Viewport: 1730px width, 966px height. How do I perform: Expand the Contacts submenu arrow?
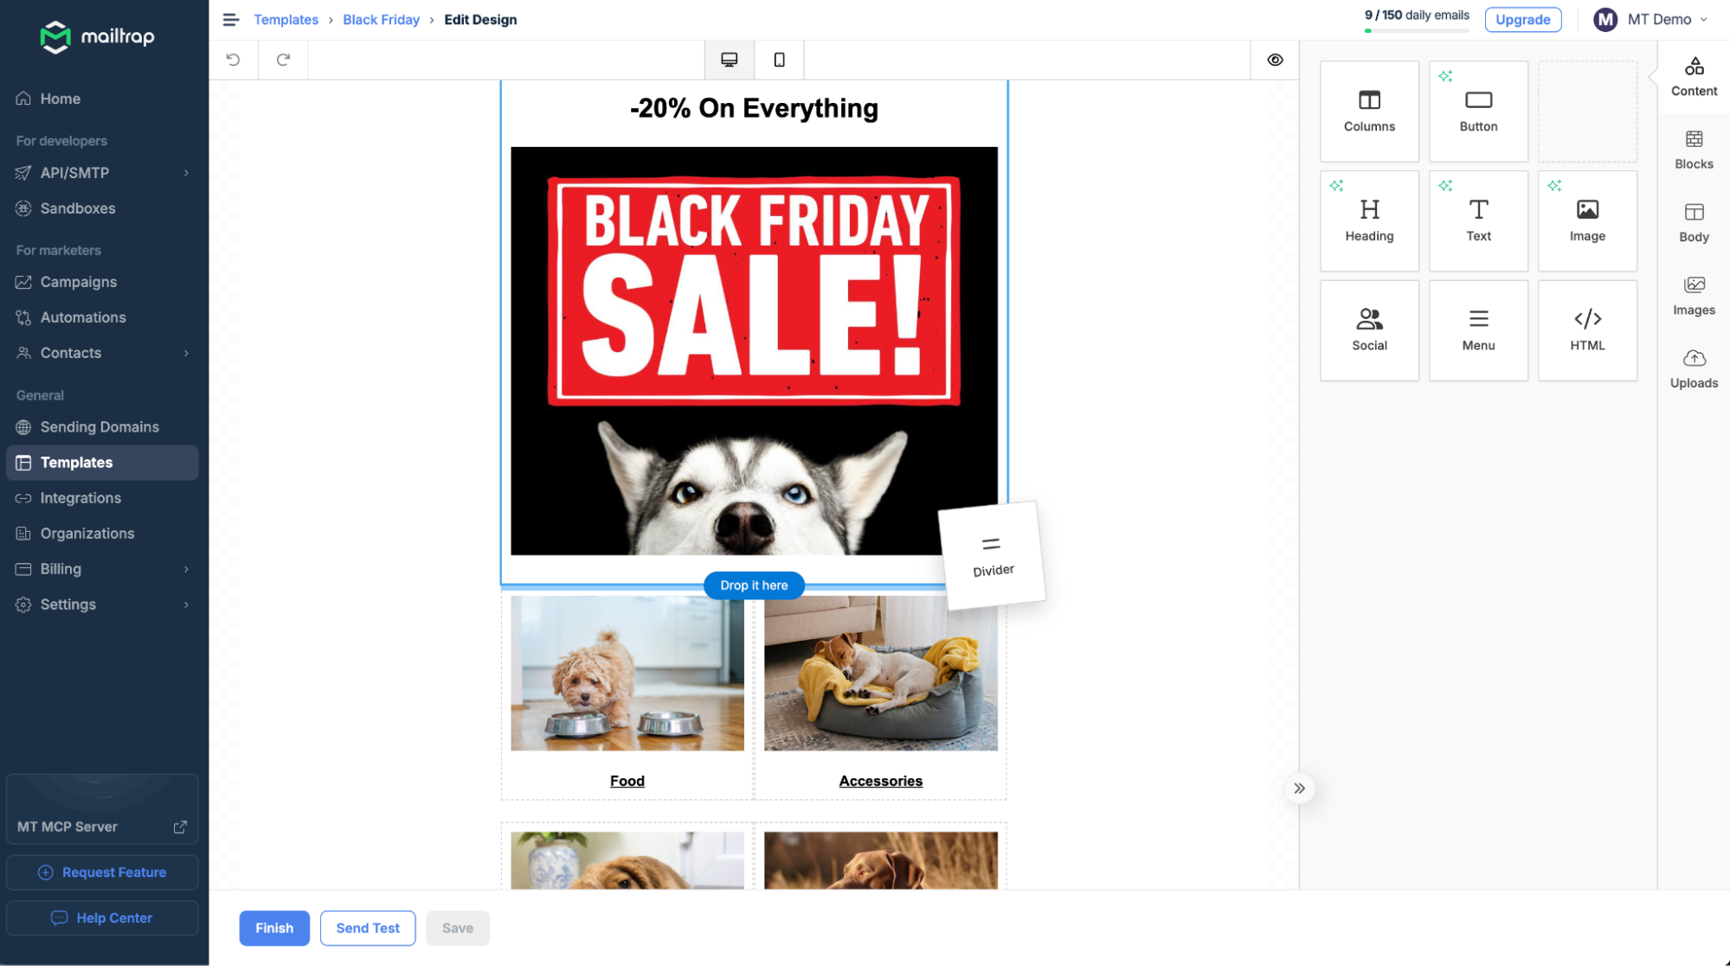(186, 353)
